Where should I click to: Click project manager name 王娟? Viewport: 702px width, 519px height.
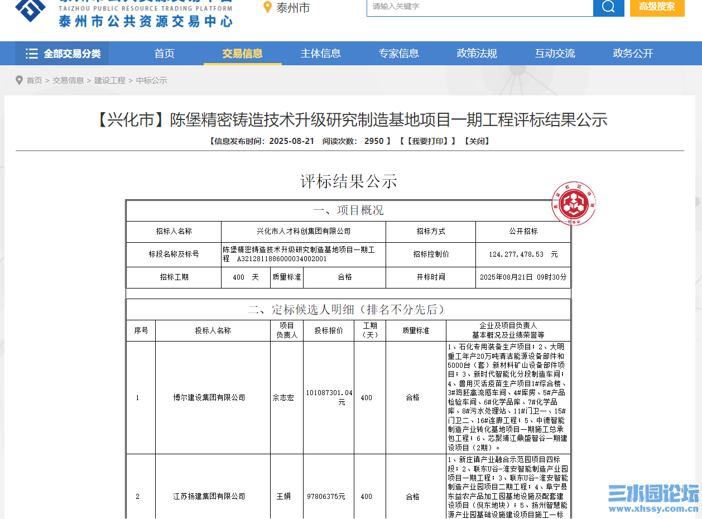pyautogui.click(x=284, y=497)
